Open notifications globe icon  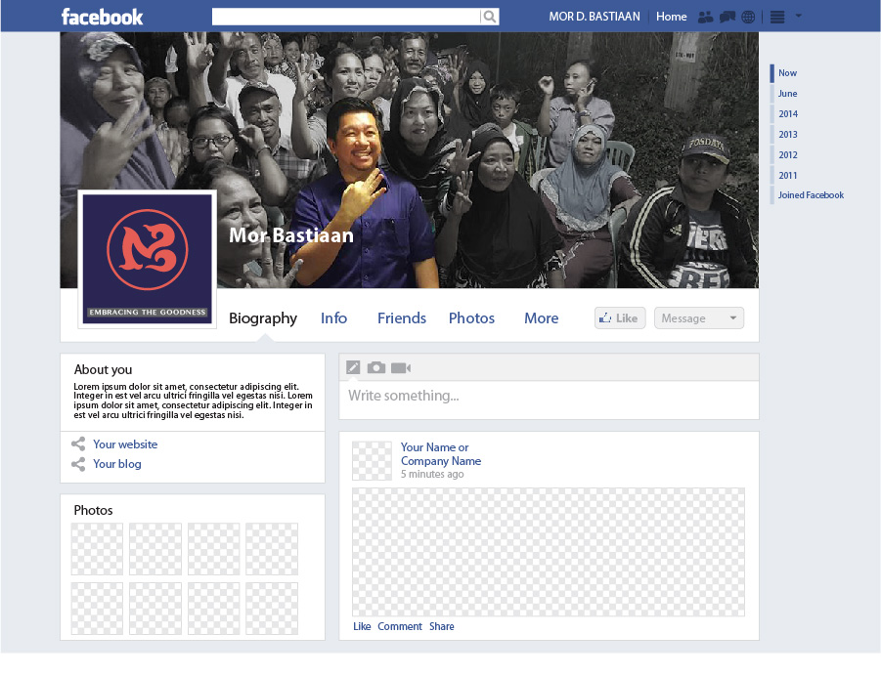click(x=748, y=17)
